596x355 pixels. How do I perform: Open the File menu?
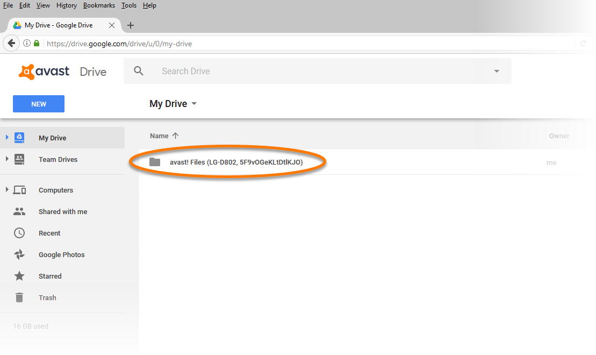tap(8, 5)
